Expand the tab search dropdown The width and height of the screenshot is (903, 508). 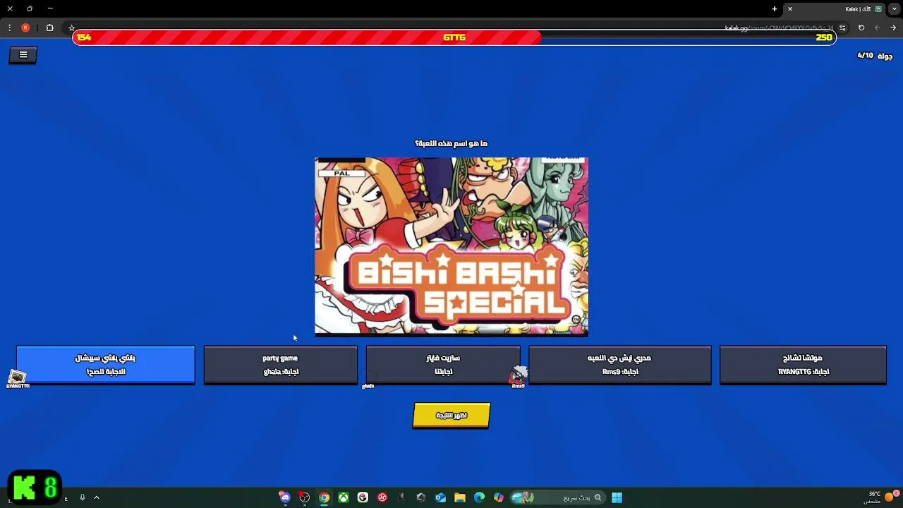tap(895, 8)
